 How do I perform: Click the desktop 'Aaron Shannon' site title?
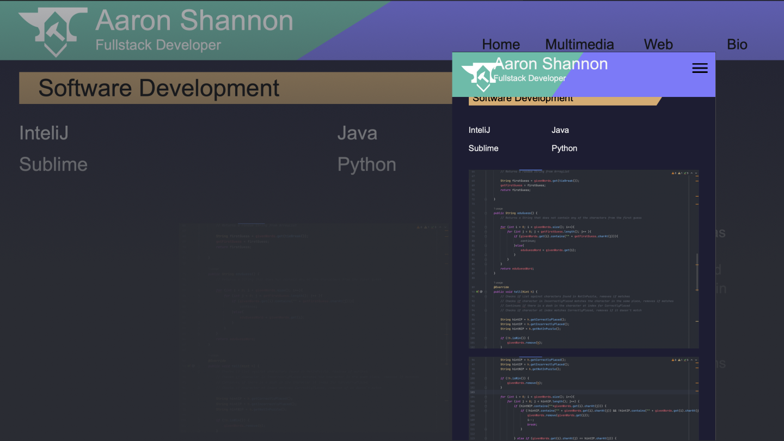tap(194, 21)
